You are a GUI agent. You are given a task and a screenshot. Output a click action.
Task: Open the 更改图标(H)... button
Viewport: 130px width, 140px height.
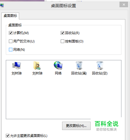[x=76, y=126]
